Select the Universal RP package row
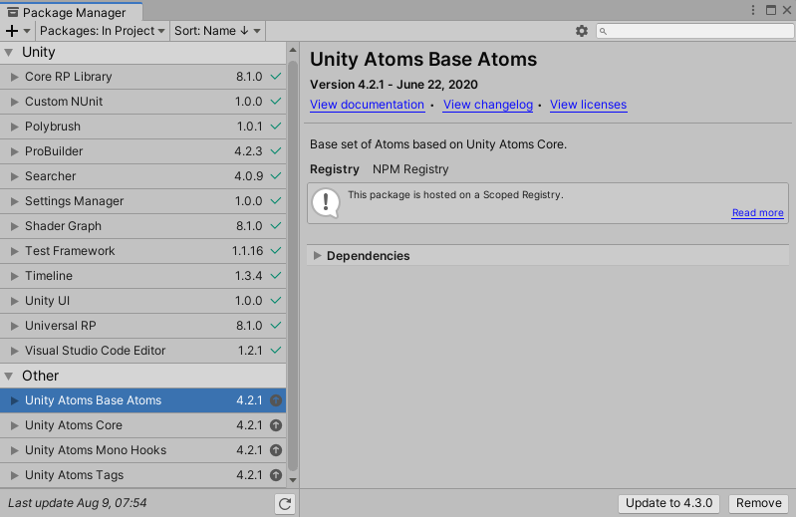The height and width of the screenshot is (517, 796). tap(143, 325)
